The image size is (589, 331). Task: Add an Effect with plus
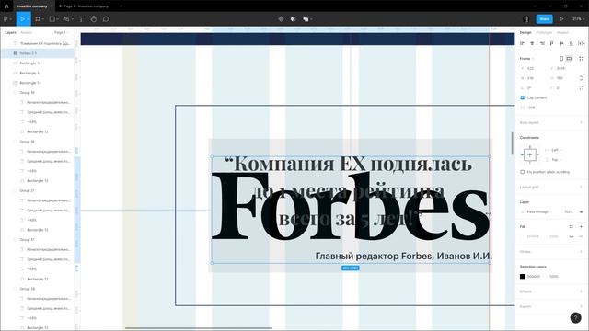[x=581, y=291]
